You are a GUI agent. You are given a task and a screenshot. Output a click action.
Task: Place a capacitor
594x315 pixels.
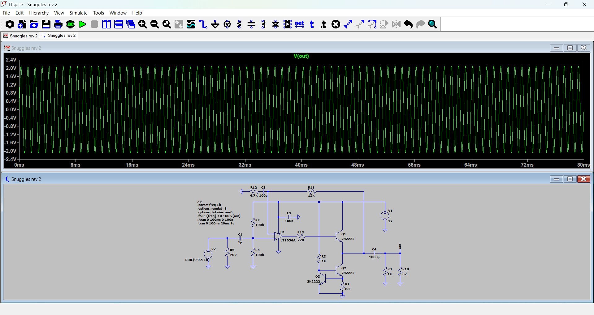(x=251, y=24)
